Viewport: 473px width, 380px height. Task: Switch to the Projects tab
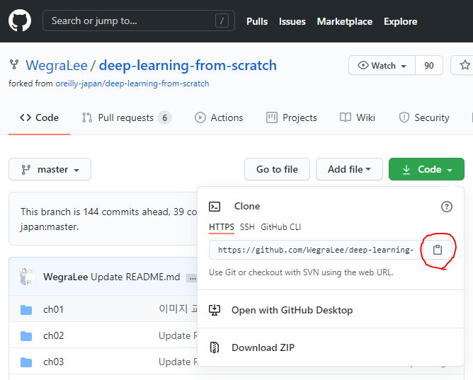[x=292, y=117]
